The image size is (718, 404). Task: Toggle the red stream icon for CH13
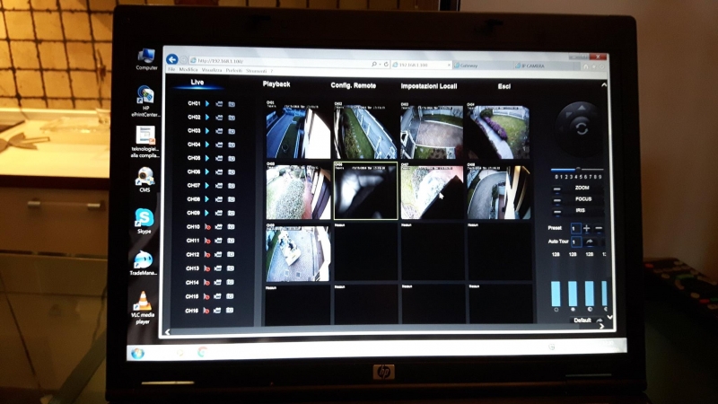206,268
